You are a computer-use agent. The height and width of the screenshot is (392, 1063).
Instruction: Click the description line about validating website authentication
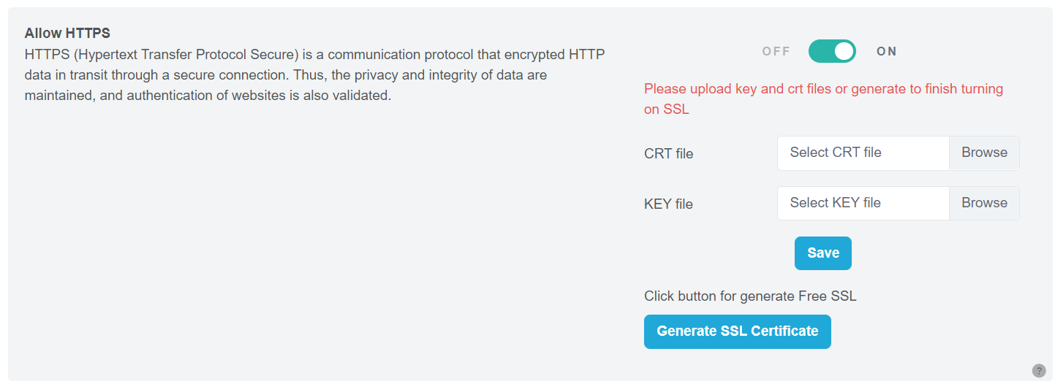point(208,95)
